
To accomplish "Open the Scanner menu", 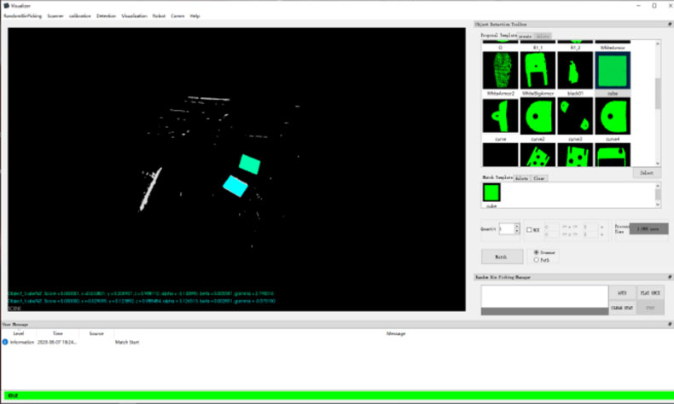I will tap(55, 15).
